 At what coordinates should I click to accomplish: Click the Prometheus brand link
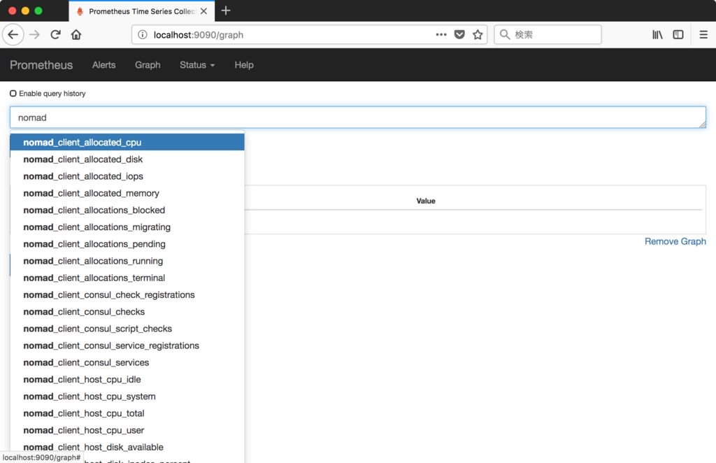click(41, 65)
